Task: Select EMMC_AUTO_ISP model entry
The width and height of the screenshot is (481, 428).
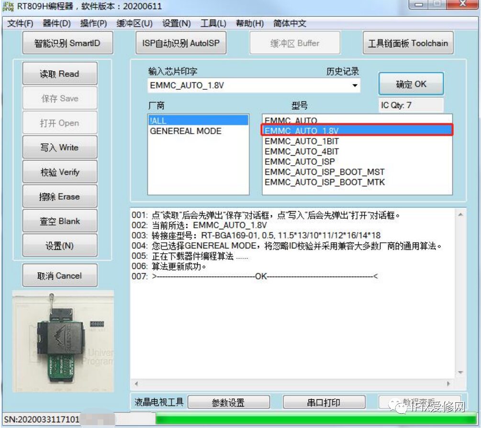Action: click(x=357, y=161)
